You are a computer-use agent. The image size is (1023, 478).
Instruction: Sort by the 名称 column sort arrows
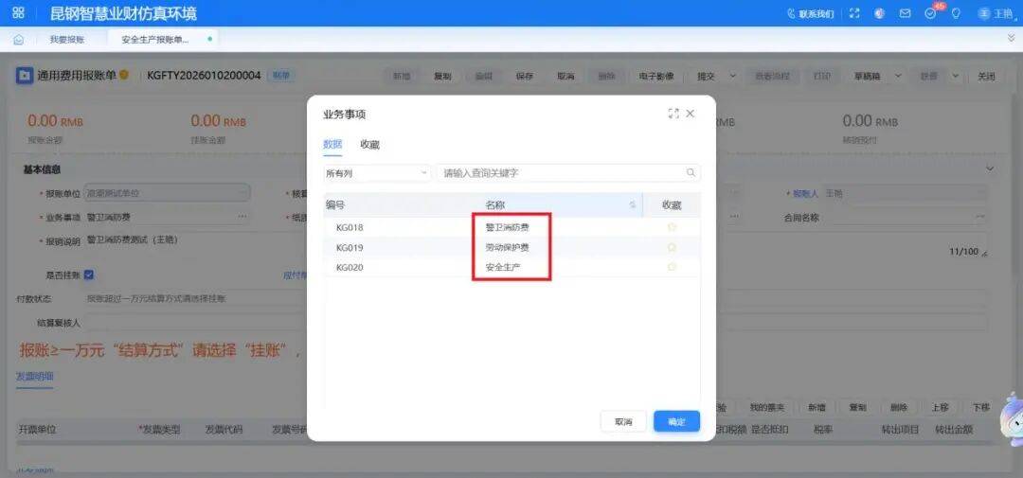coord(632,204)
